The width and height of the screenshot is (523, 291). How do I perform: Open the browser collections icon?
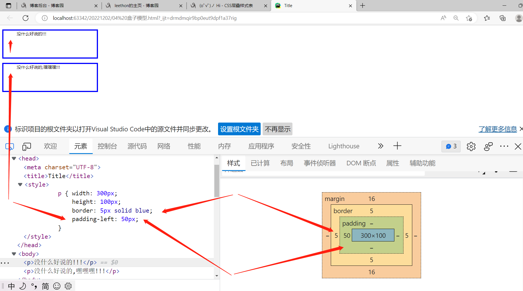503,18
